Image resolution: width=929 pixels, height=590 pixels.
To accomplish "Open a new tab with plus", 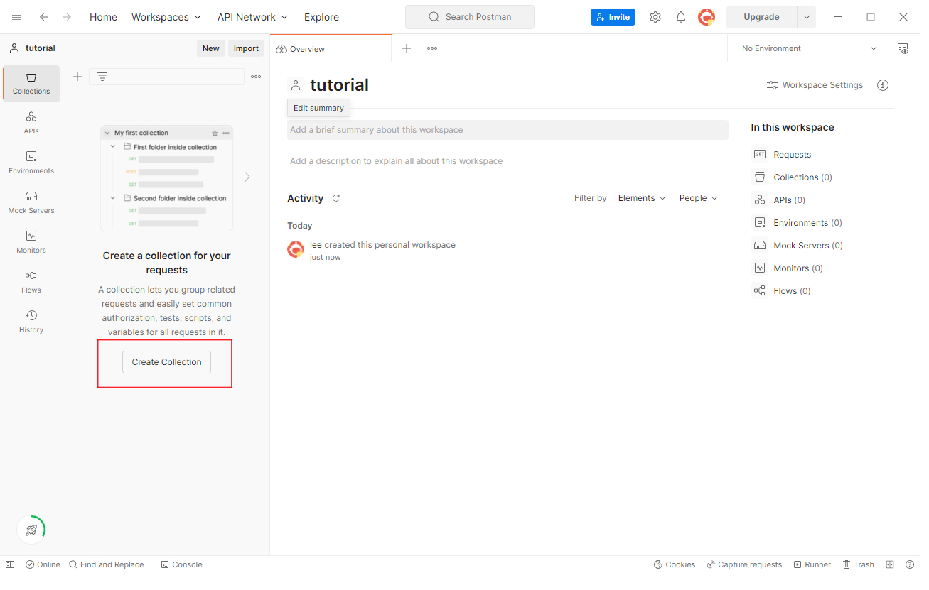I will (x=407, y=48).
